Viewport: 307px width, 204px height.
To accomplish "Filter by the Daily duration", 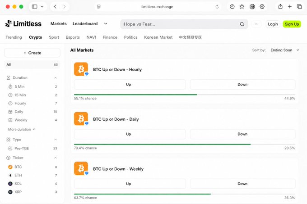I will pos(33,112).
